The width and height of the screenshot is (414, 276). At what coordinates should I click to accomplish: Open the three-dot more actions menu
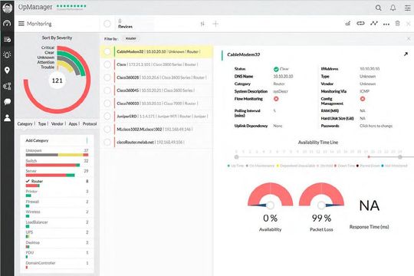[386, 24]
